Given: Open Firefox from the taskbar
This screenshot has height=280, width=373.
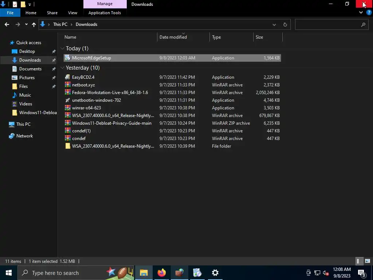Looking at the screenshot, I should (x=161, y=273).
